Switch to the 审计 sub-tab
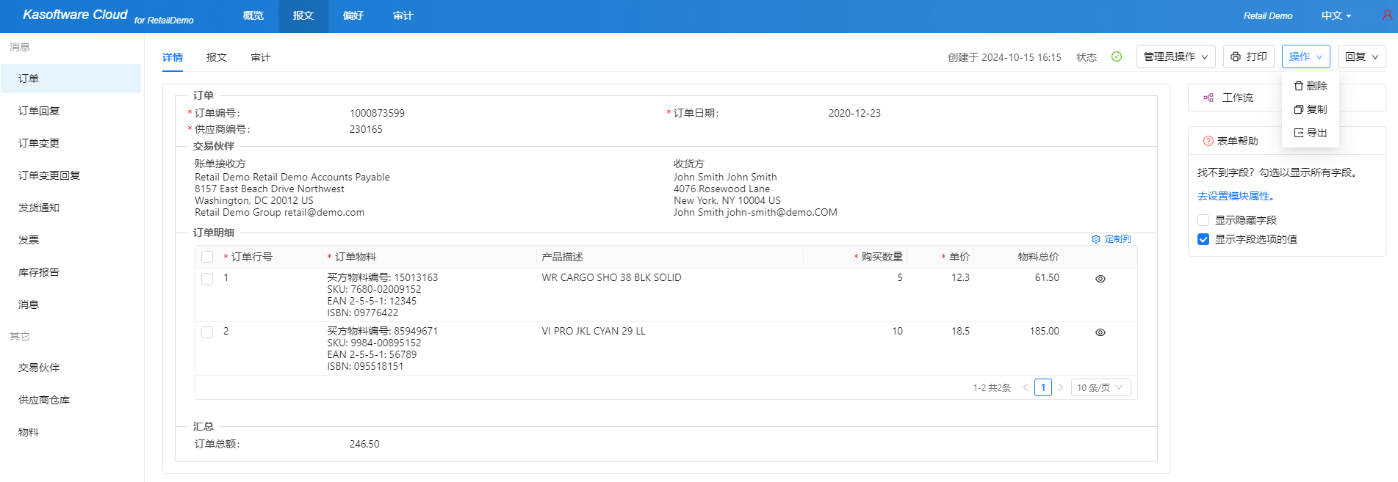The height and width of the screenshot is (482, 1398). (261, 57)
